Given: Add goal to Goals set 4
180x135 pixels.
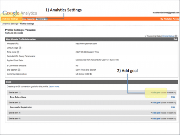Looking at the screenshot, I should point(156,118).
